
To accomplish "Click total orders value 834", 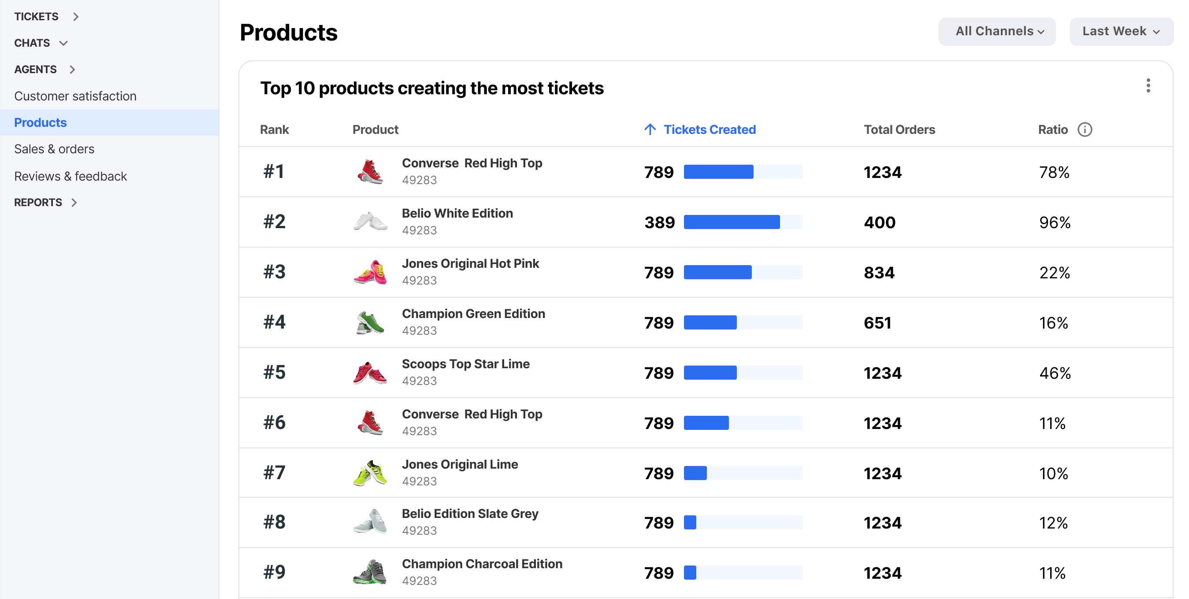I will [x=879, y=273].
